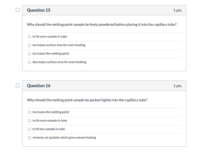Select 'increases the melting point' under Question 15
197x152 pixels.
pos(30,54)
